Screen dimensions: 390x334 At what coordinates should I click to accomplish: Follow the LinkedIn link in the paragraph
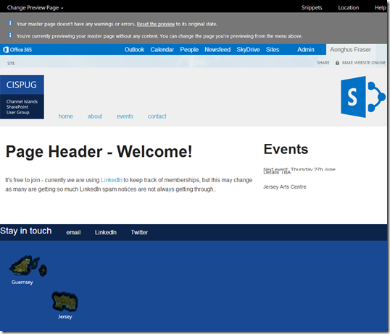click(112, 180)
